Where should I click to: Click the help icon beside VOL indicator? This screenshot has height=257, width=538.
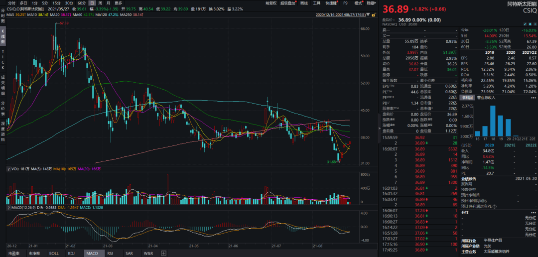[9, 169]
